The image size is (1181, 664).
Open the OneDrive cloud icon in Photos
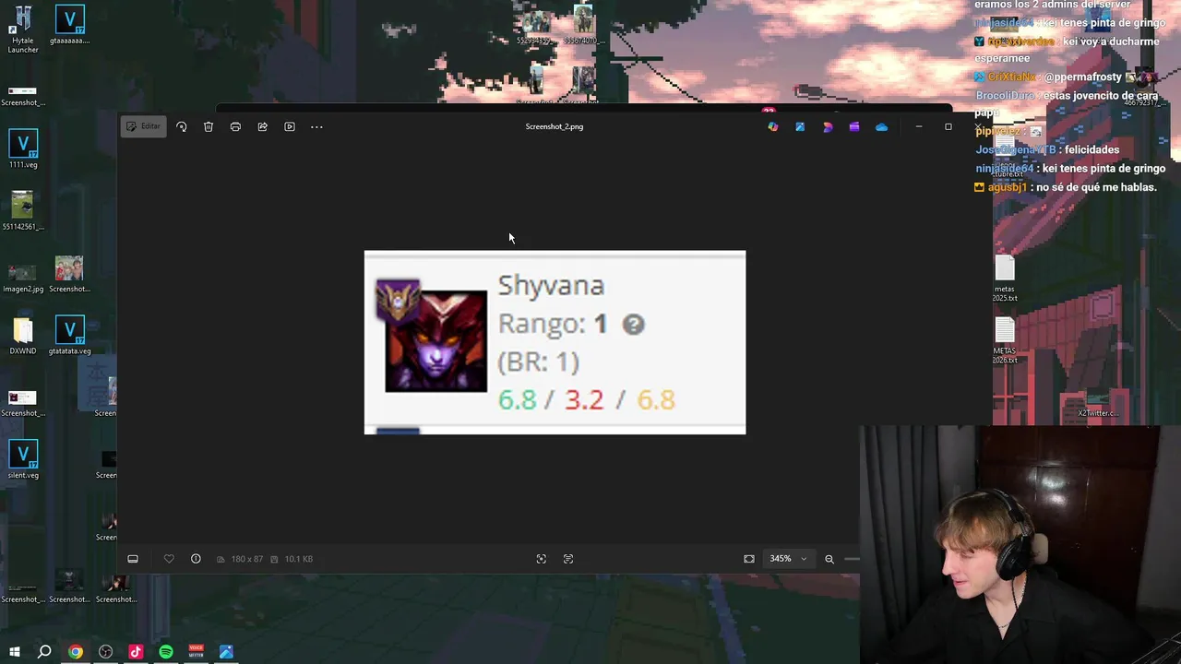pos(881,127)
